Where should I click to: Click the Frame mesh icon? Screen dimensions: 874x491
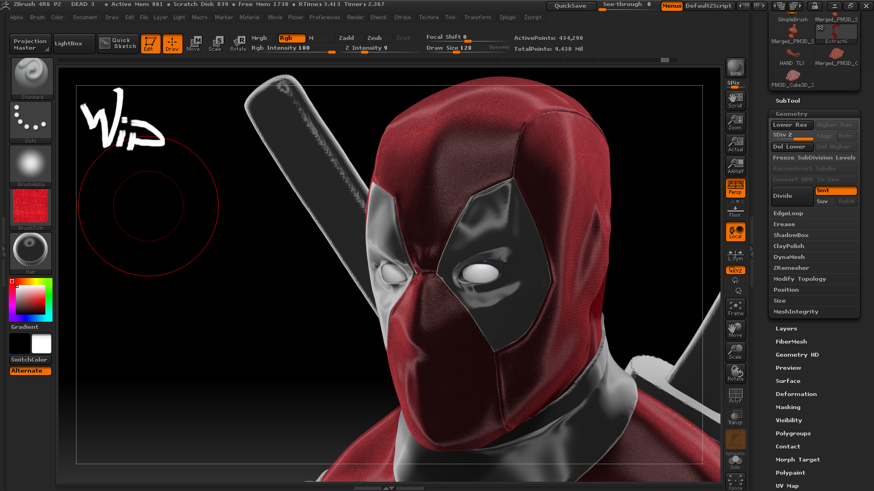pyautogui.click(x=736, y=308)
